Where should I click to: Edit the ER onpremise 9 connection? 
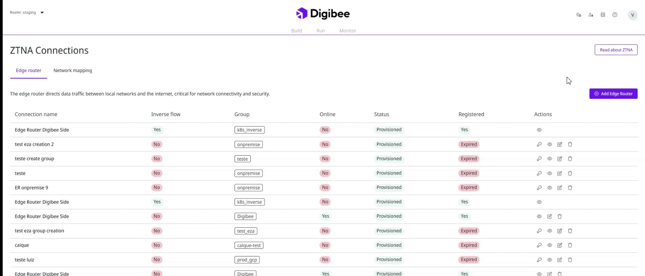click(559, 188)
